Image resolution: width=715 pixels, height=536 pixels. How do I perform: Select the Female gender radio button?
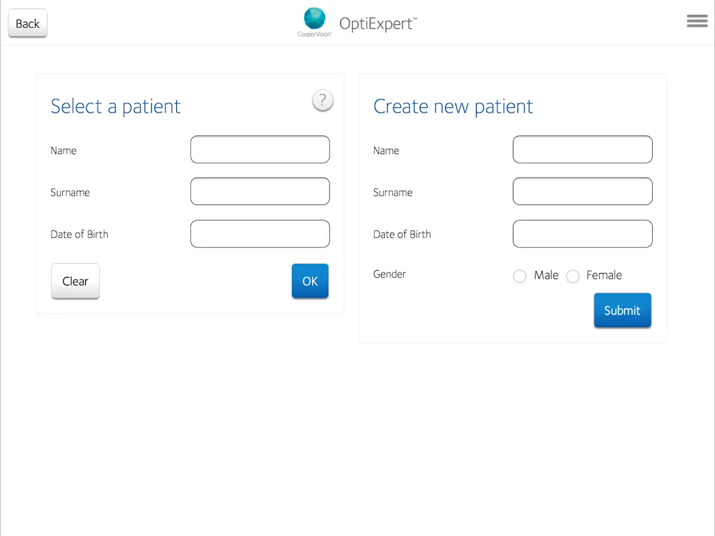point(572,276)
